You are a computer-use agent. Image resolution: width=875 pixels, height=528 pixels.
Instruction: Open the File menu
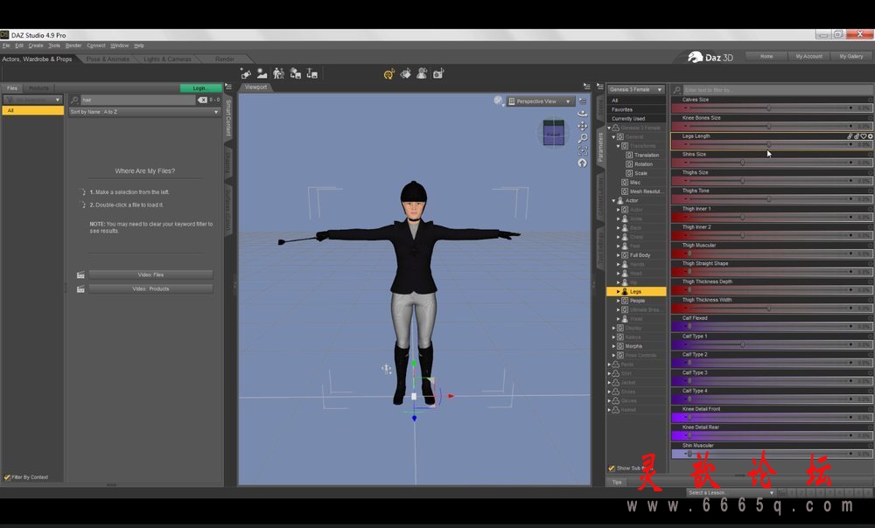tap(6, 45)
